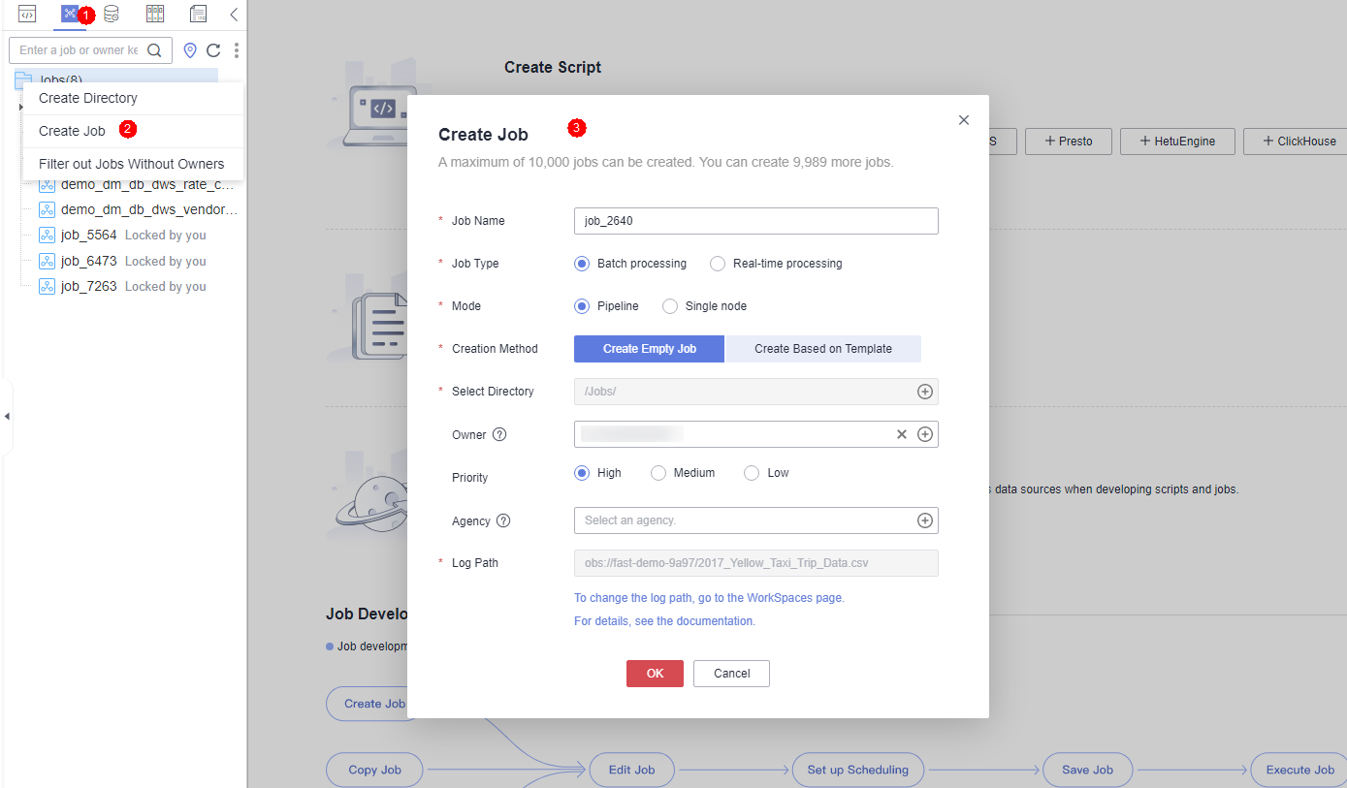
Task: Open the script development icon in sidebar
Action: tap(27, 14)
